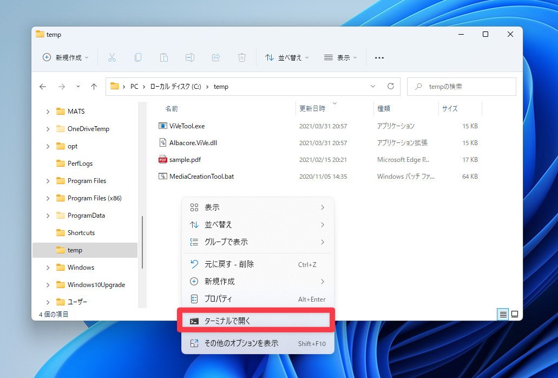Viewport: 558px width, 378px height.
Task: Choose プロパティ in context menu
Action: click(x=258, y=299)
